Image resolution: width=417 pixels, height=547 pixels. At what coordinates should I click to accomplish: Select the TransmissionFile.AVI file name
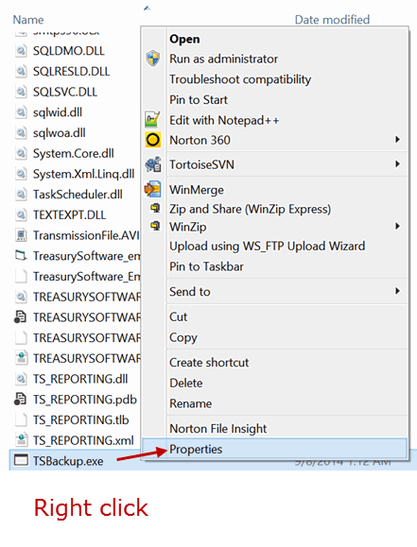pyautogui.click(x=86, y=235)
